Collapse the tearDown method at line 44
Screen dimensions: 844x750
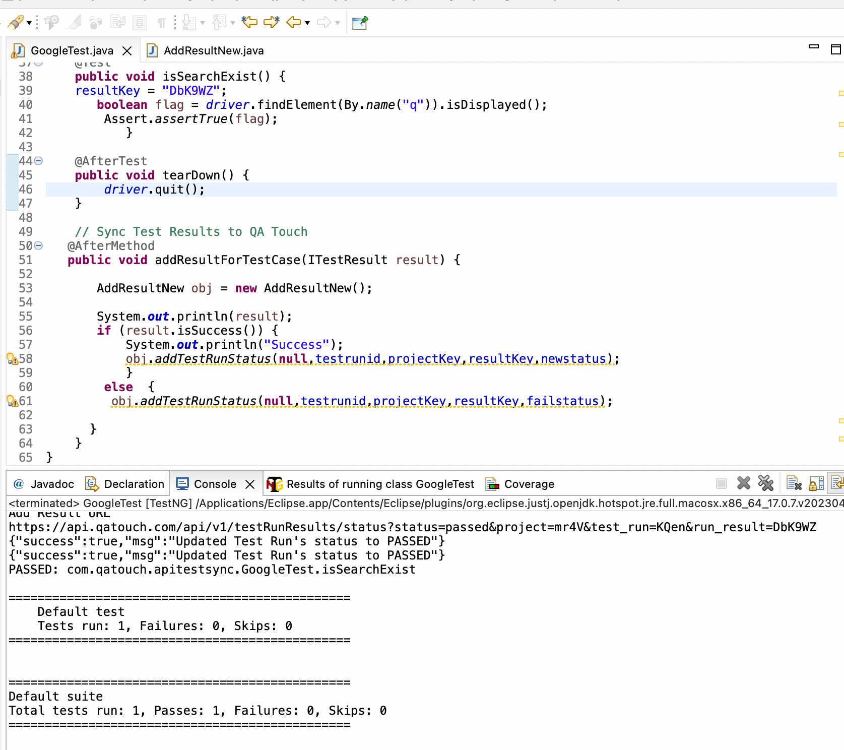[x=38, y=161]
